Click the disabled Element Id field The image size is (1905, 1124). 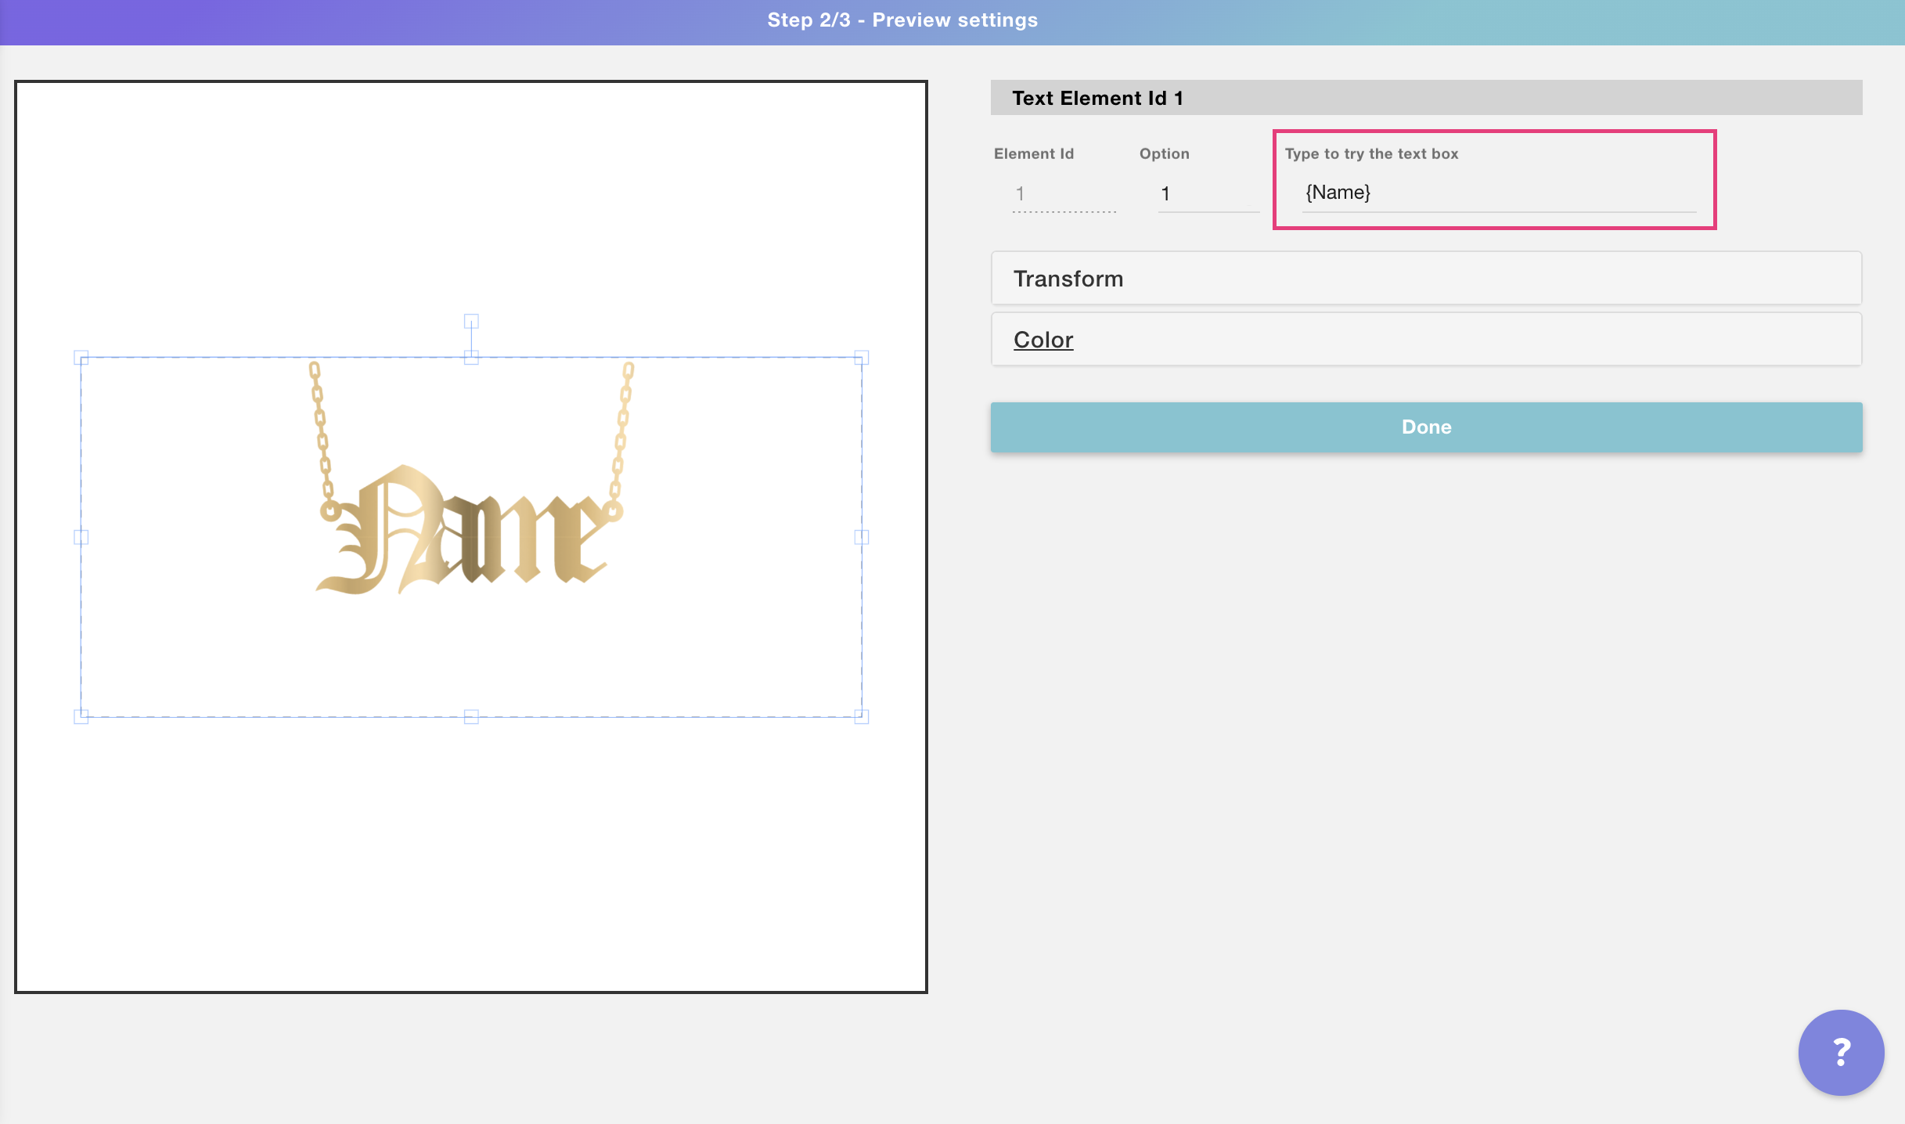(1063, 194)
